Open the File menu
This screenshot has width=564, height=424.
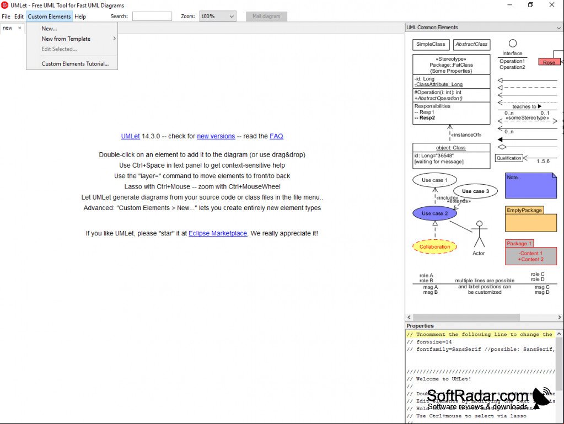[x=6, y=17]
